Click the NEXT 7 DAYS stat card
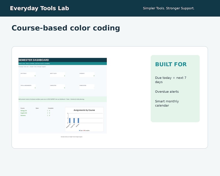220x176 pixels. click(x=57, y=75)
